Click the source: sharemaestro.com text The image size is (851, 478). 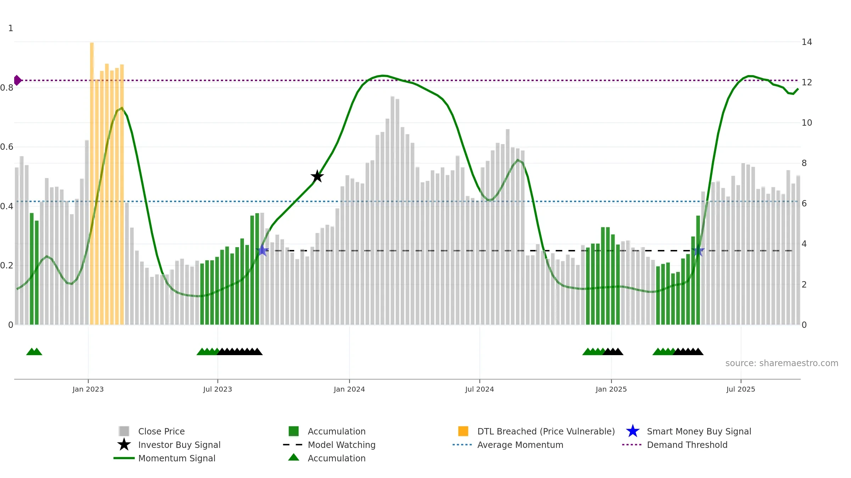(782, 363)
